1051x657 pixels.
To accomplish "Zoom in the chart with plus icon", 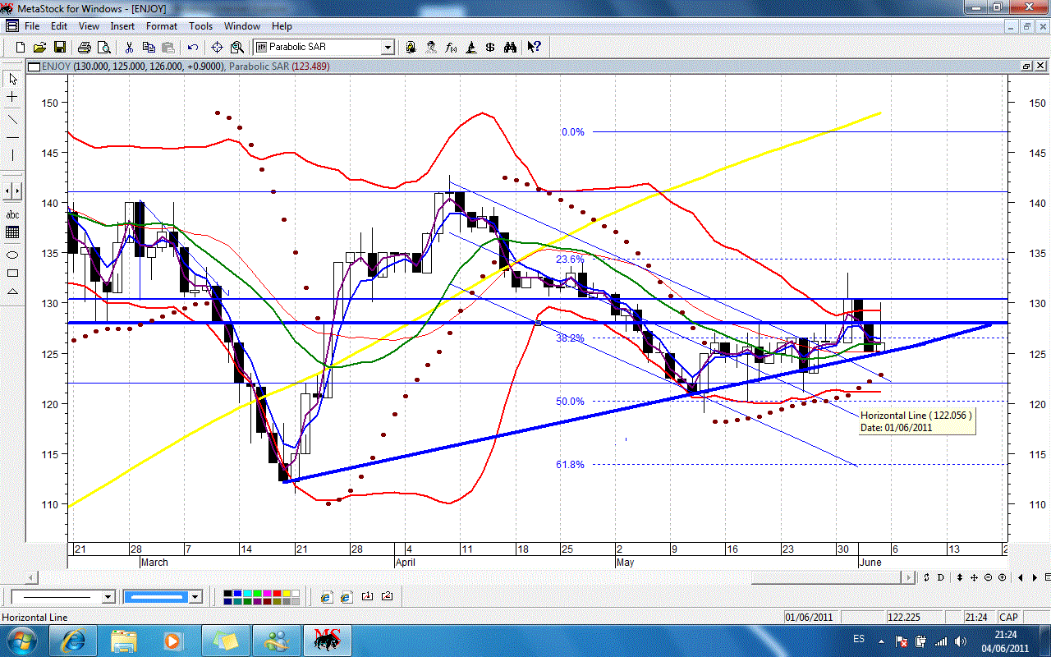I will (1001, 577).
